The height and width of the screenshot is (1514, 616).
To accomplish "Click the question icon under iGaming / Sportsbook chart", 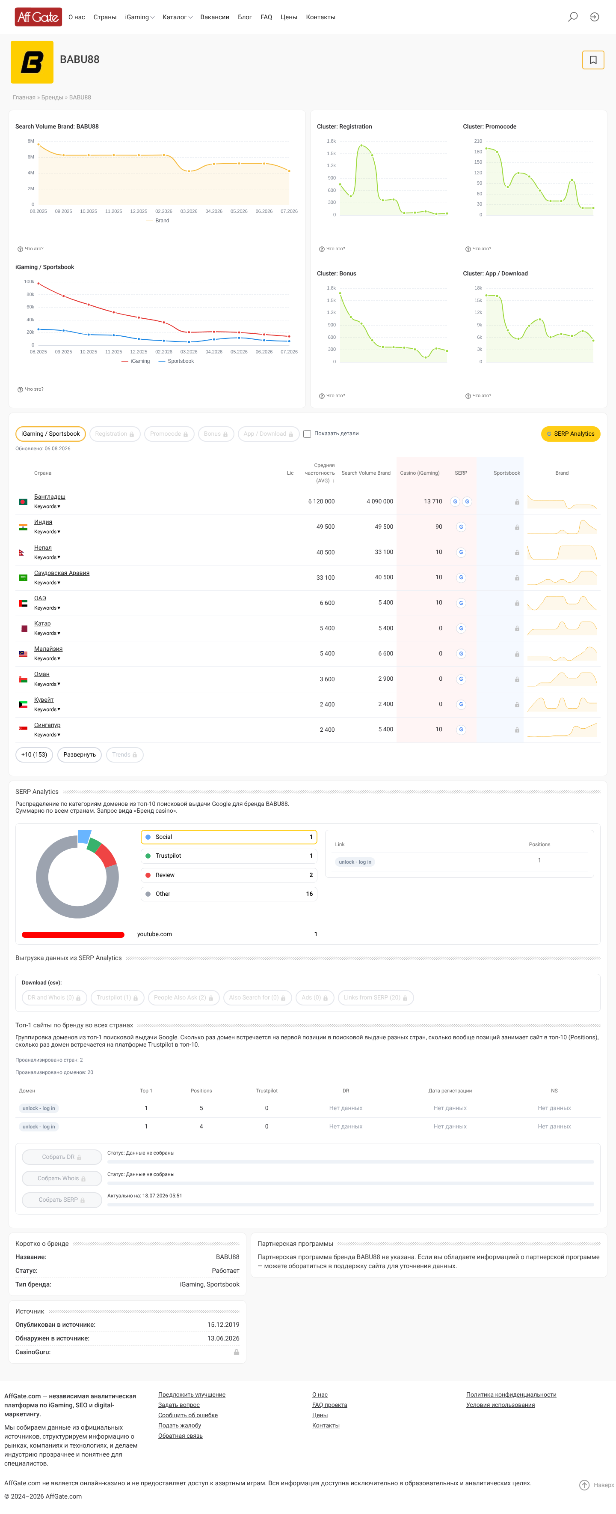I will coord(20,390).
